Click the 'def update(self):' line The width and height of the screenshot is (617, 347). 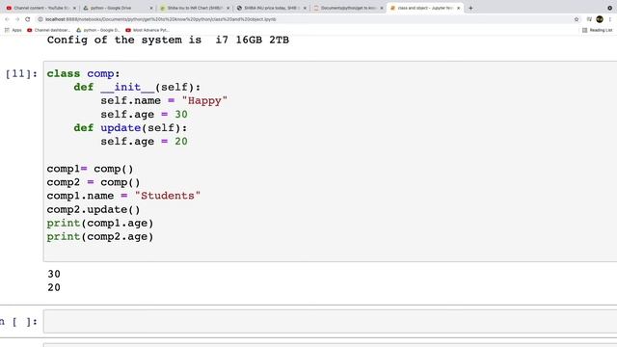point(130,128)
